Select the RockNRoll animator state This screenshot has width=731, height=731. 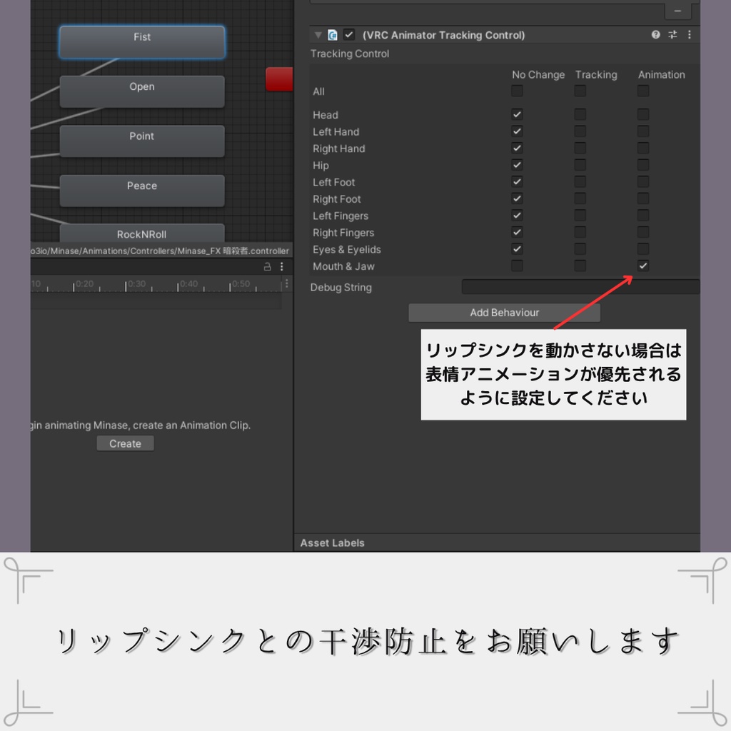pyautogui.click(x=142, y=233)
